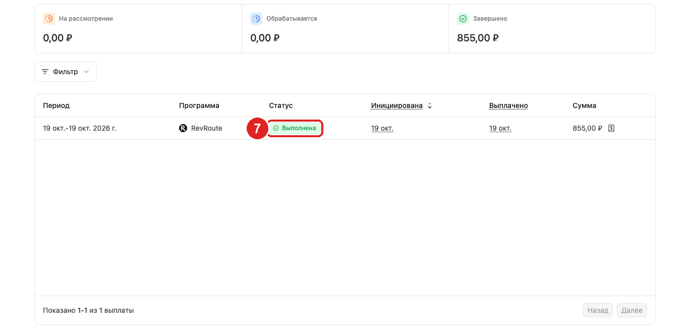Click the 19 окт. date under Выплачено
Viewport: 690px width, 333px height.
[x=500, y=128]
